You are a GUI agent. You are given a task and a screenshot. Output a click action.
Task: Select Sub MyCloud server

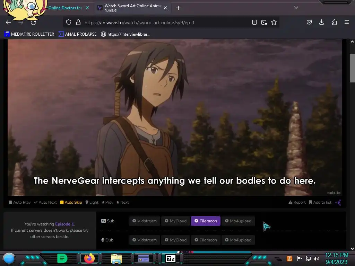point(176,221)
